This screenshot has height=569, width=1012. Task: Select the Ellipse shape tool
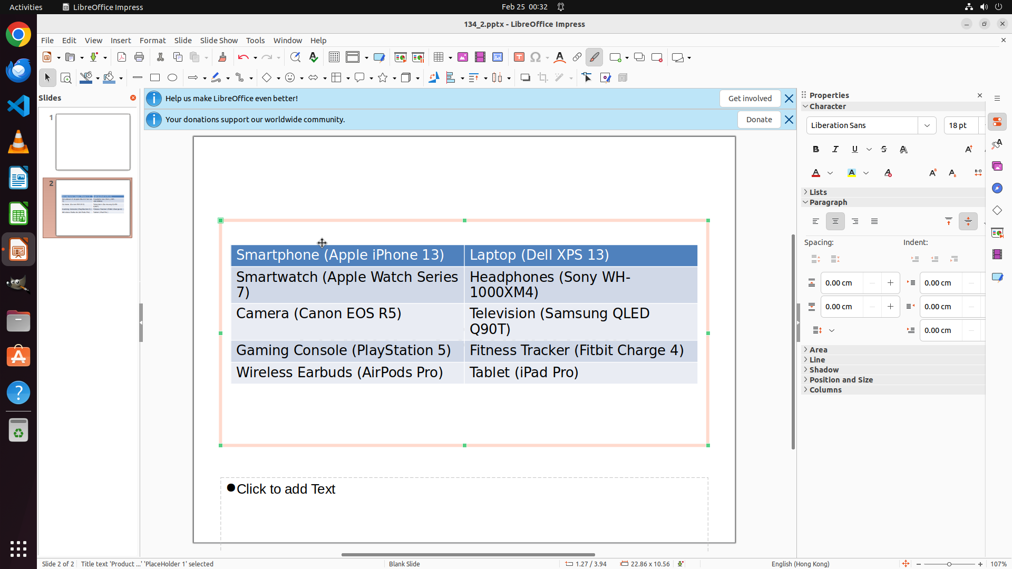[172, 78]
